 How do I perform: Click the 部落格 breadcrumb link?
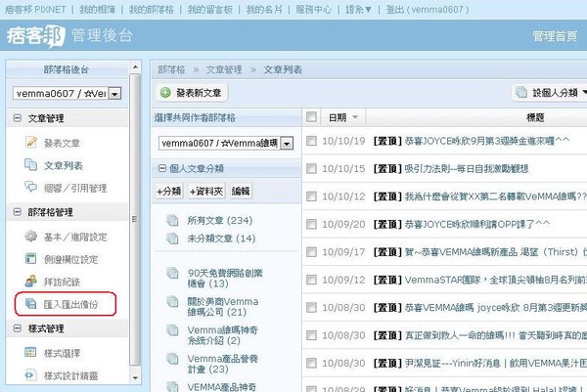coord(171,69)
